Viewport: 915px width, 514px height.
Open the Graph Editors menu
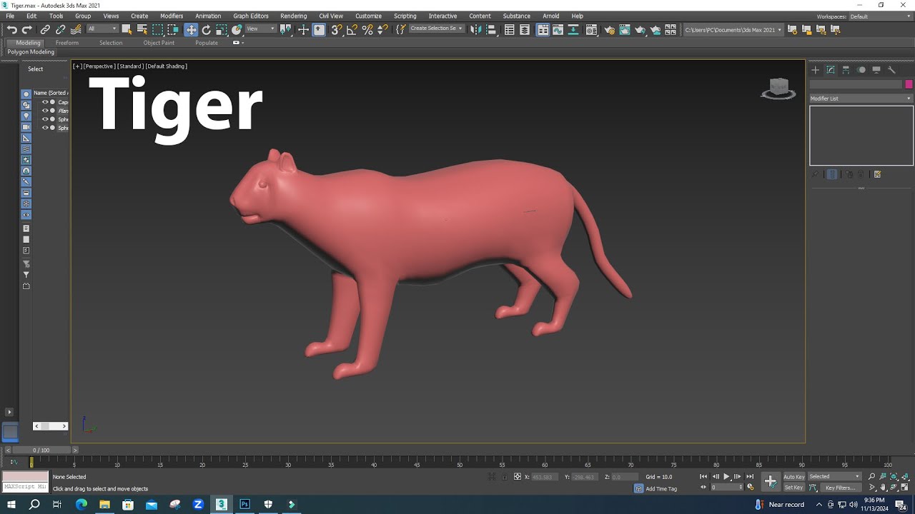click(x=251, y=16)
